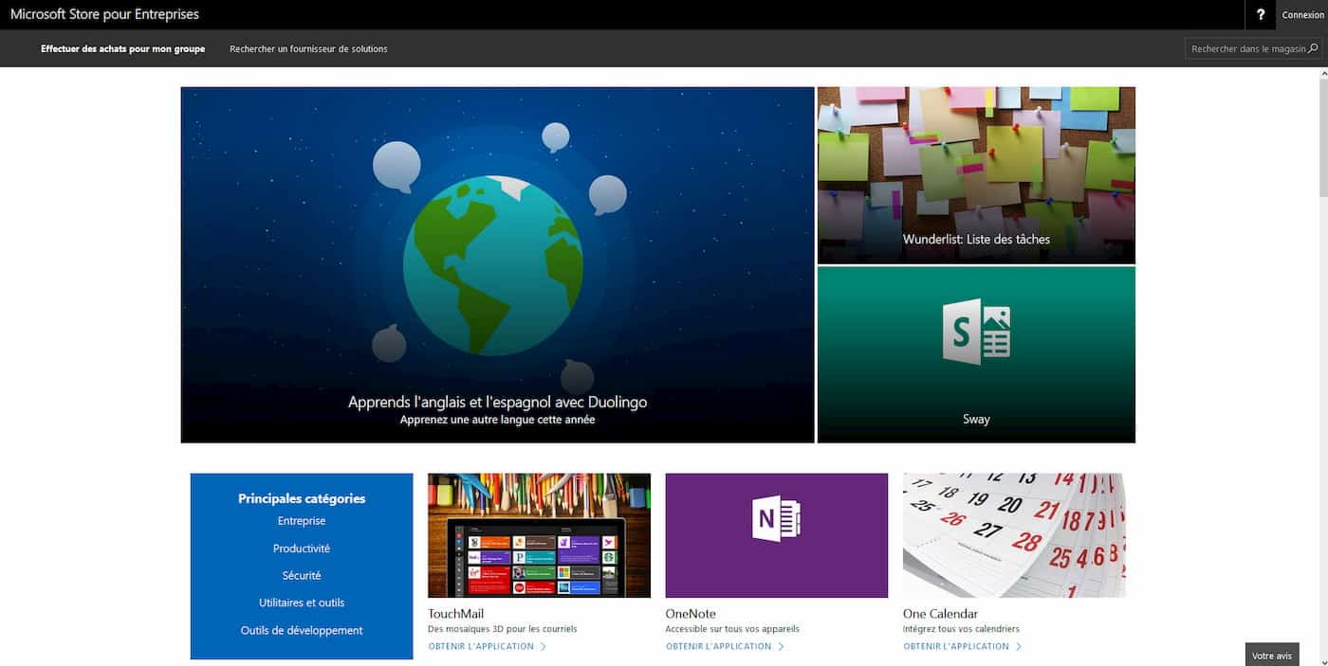Click the Connexion sign-in button
Image resolution: width=1328 pixels, height=666 pixels.
pos(1302,15)
